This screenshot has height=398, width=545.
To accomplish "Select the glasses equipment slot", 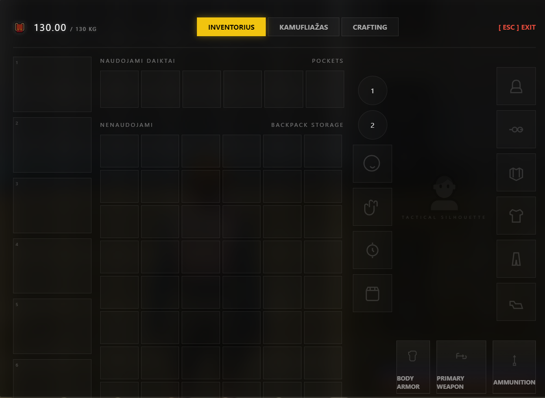I will 516,129.
